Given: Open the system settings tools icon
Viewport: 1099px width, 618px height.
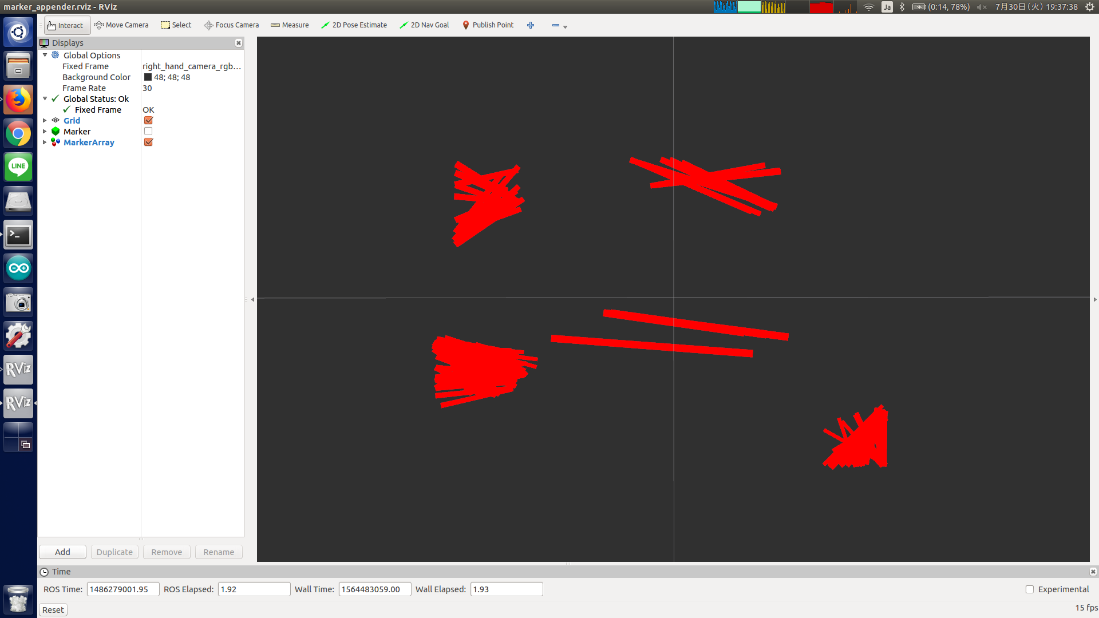Looking at the screenshot, I should click(x=18, y=336).
